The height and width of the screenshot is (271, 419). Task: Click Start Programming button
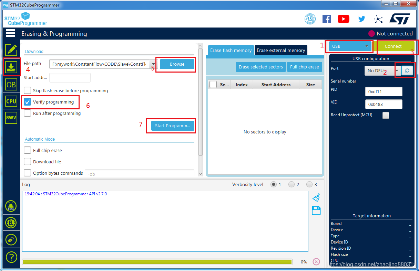(173, 126)
